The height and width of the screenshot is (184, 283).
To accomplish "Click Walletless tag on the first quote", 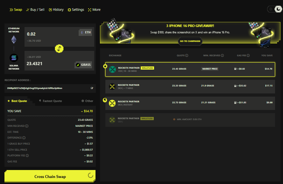I will tap(147, 68).
